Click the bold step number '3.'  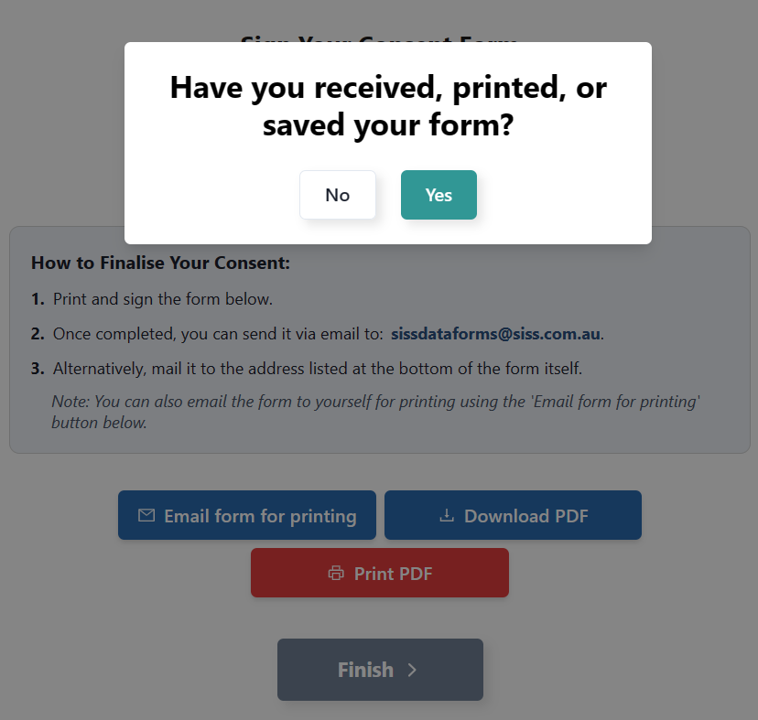[x=38, y=369]
